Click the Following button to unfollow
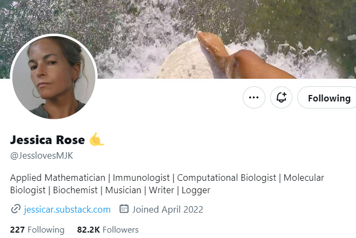The image size is (356, 238). tap(328, 98)
